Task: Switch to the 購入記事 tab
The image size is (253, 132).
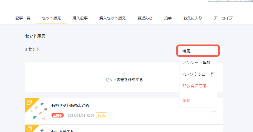Action: tap(80, 18)
